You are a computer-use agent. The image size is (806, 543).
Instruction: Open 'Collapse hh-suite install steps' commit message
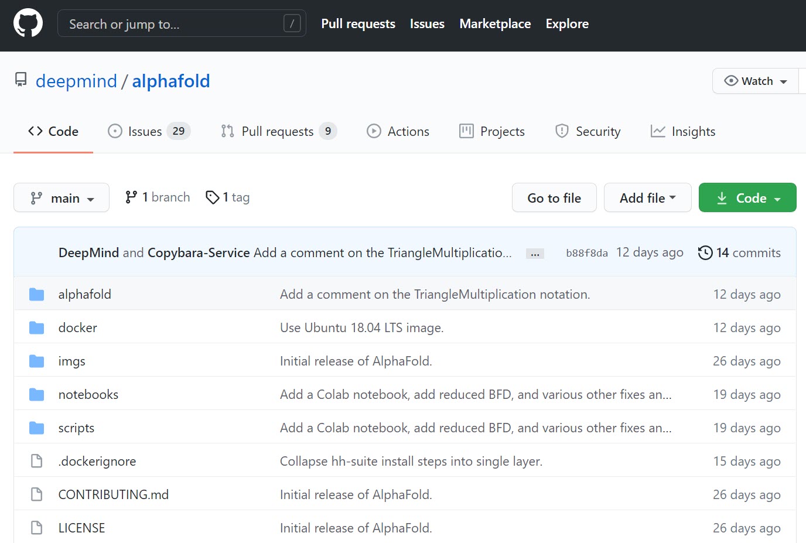pos(411,461)
